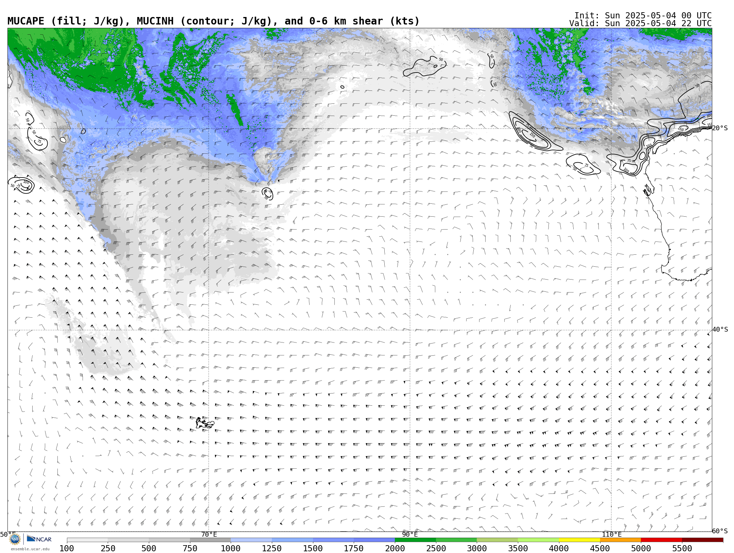Click the colorbar tick label 5000
734x553 pixels.
click(x=641, y=549)
